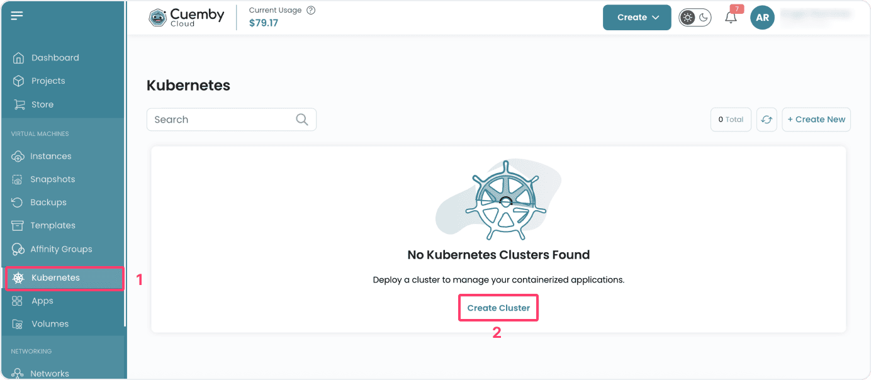Open the Volumes sidebar icon
The image size is (871, 380).
pyautogui.click(x=18, y=323)
